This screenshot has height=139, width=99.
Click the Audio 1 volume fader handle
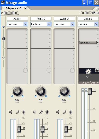[19, 129]
